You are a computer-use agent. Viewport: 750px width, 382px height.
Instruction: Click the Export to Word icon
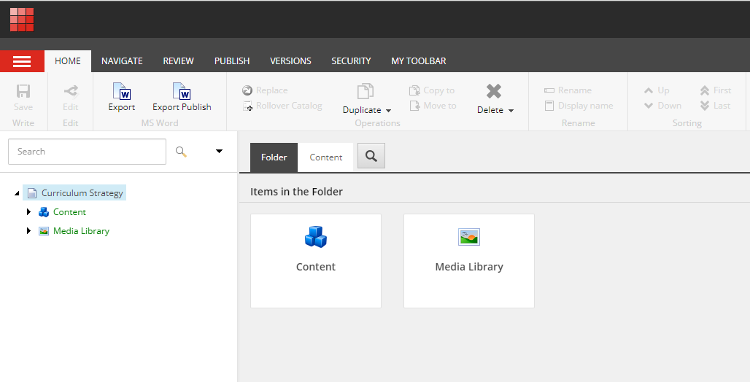point(122,91)
